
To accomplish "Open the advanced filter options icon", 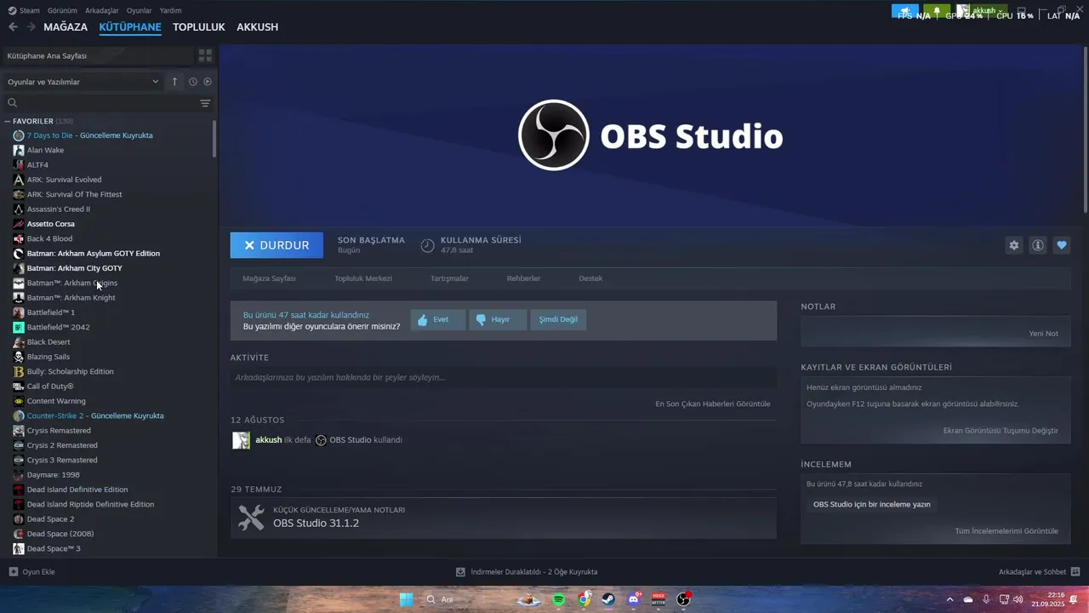I will pyautogui.click(x=205, y=103).
